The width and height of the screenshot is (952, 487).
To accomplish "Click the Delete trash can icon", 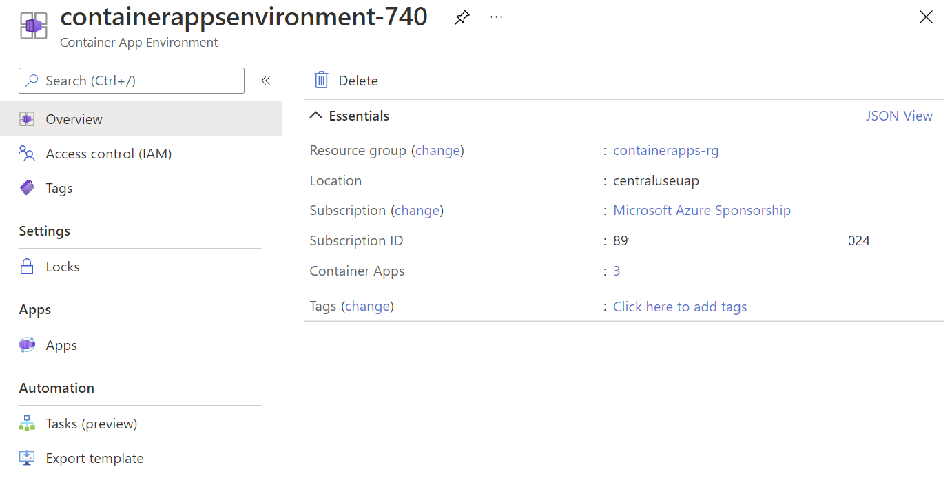I will click(322, 80).
